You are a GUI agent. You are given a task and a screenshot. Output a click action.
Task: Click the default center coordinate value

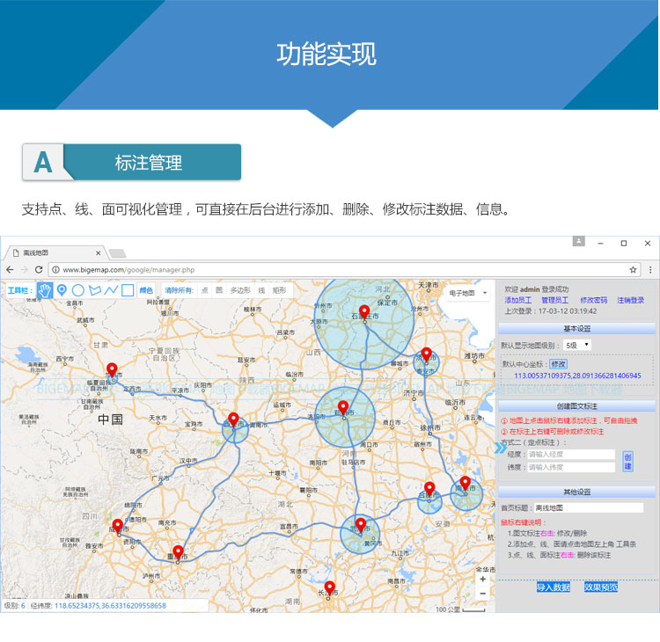click(x=577, y=376)
